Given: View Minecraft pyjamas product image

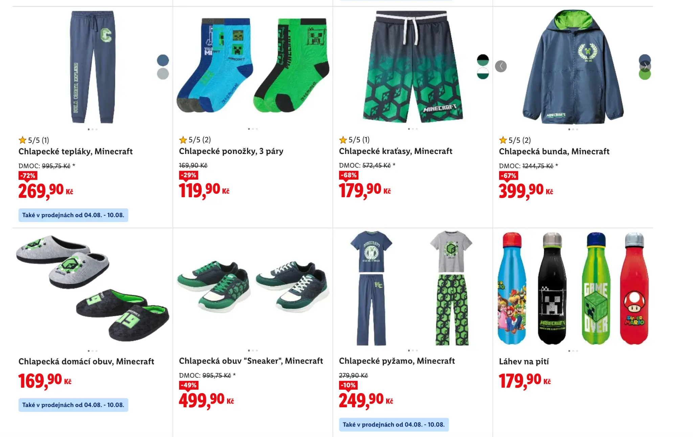Looking at the screenshot, I should point(412,288).
